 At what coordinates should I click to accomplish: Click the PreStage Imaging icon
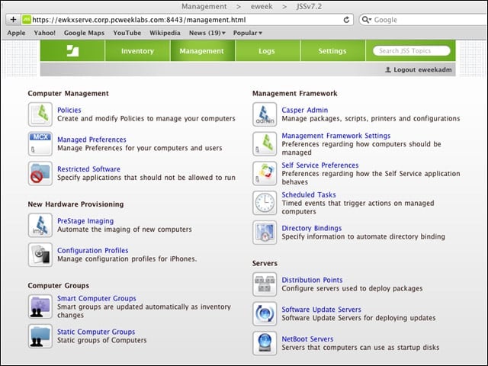[40, 225]
